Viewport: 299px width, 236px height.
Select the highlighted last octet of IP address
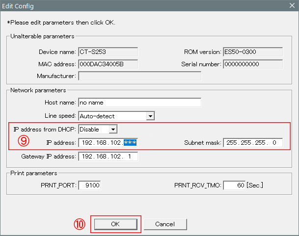click(x=130, y=143)
